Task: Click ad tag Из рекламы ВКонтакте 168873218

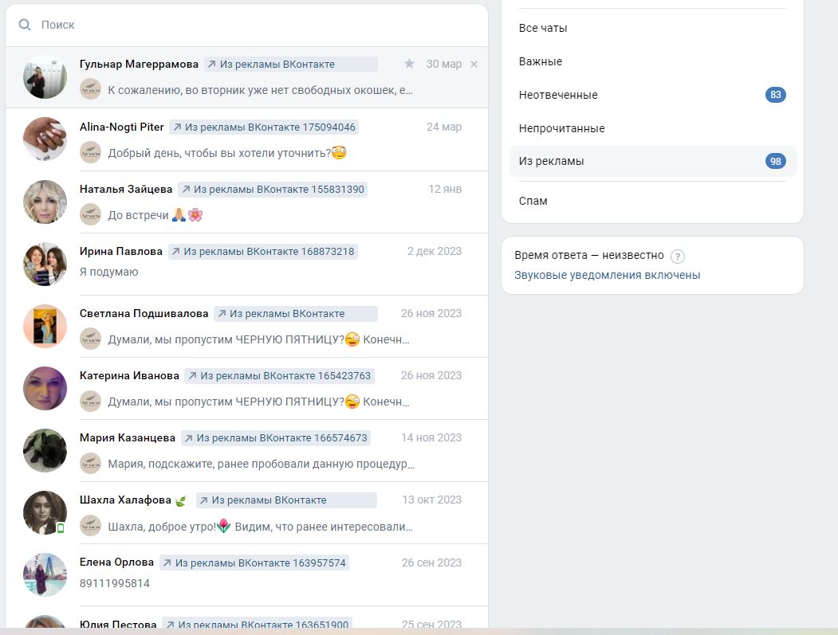Action: 263,252
